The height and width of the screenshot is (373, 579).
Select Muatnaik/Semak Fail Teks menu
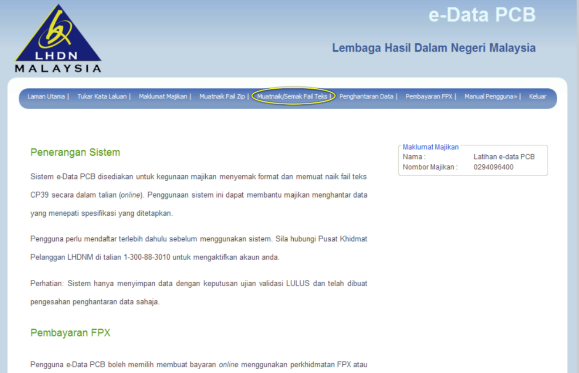coord(292,96)
